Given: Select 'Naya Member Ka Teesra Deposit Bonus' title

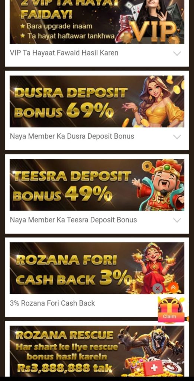Looking at the screenshot, I should [73, 220].
